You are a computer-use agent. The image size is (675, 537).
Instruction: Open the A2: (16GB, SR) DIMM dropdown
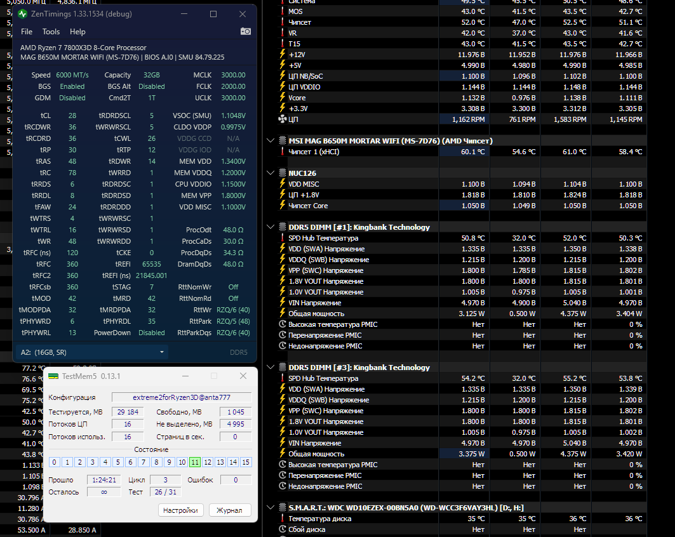91,352
